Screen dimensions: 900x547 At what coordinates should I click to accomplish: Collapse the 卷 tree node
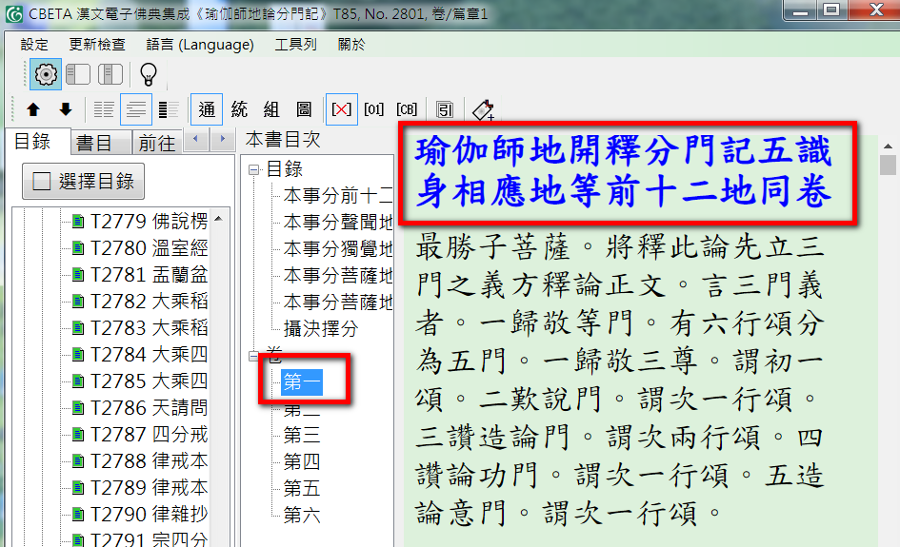tap(253, 357)
